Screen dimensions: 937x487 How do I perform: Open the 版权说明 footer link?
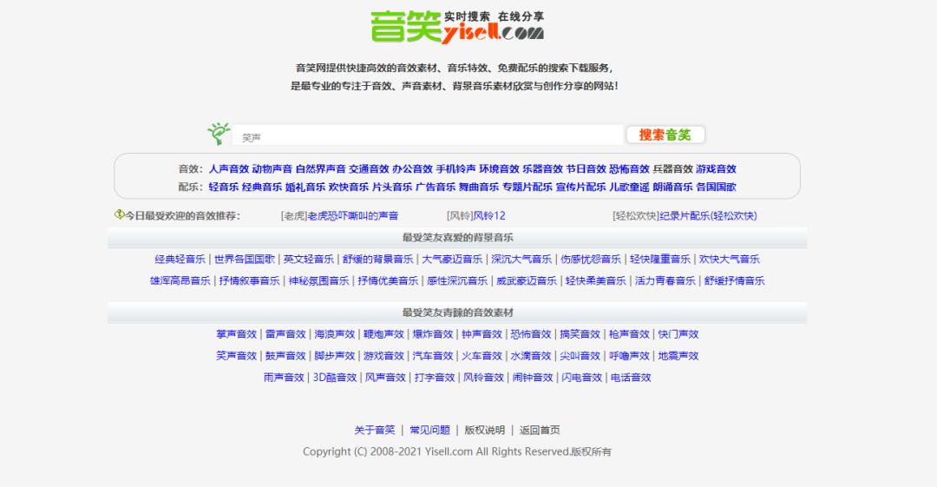(x=485, y=430)
